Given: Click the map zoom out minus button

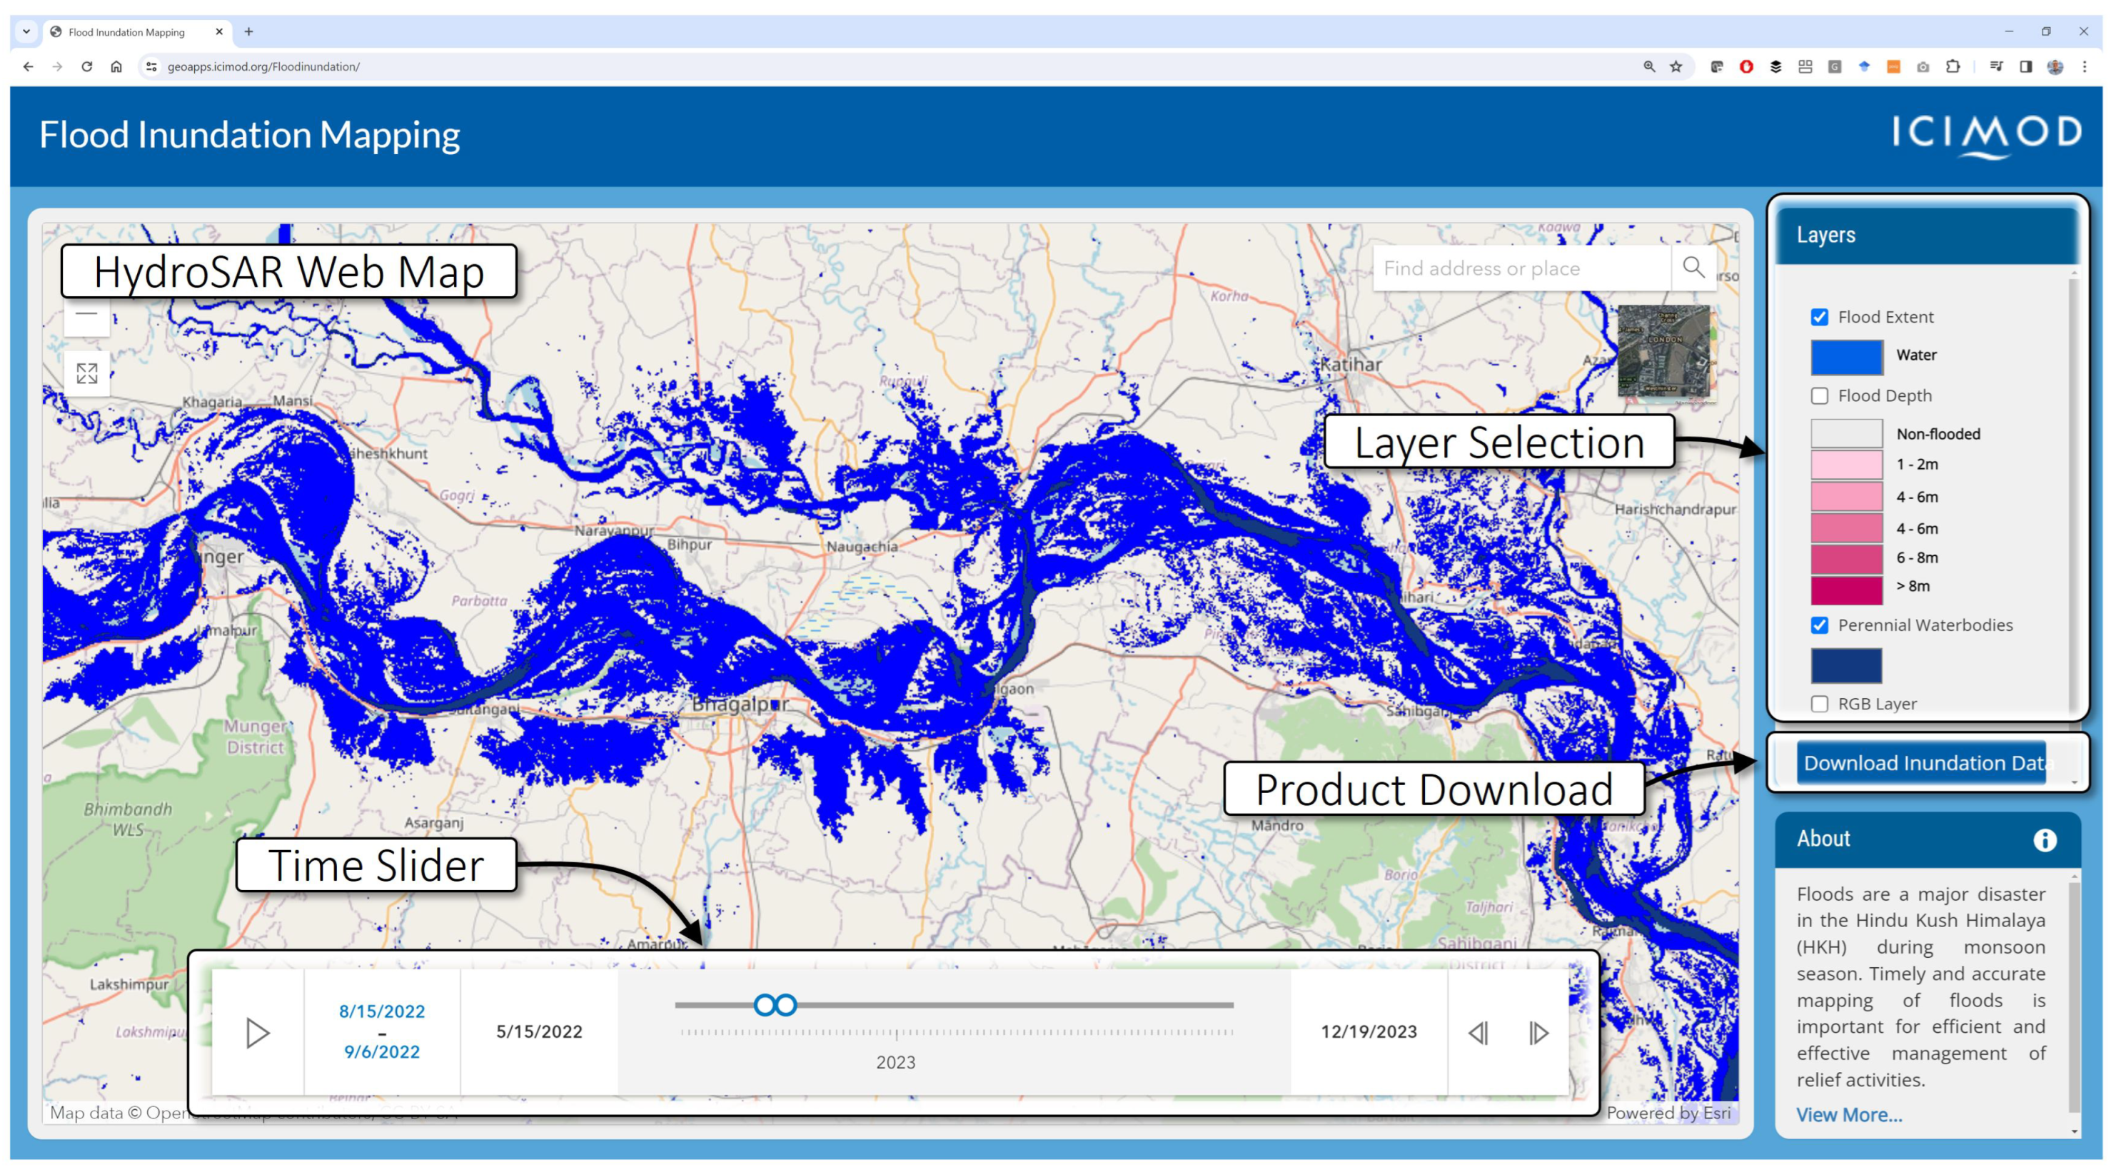Looking at the screenshot, I should (x=86, y=315).
